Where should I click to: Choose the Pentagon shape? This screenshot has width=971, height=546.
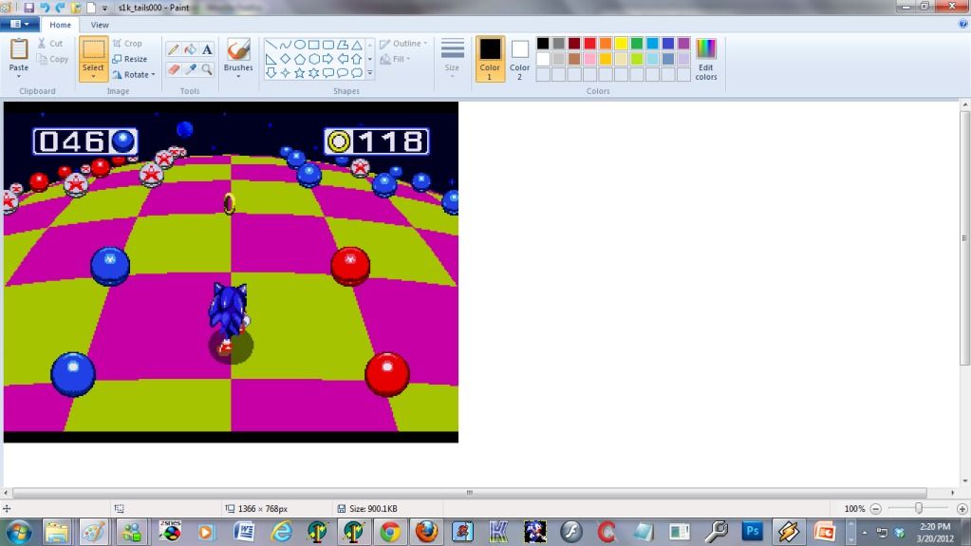[x=300, y=59]
